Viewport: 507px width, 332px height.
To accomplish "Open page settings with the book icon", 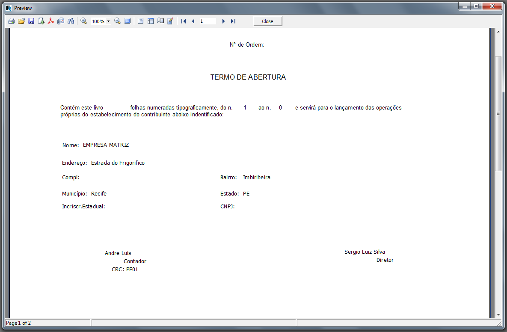I will tap(160, 21).
